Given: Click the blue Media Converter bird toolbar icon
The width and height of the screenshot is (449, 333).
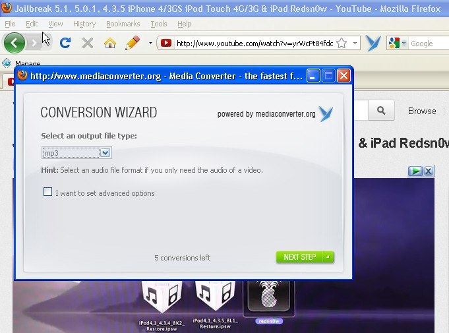Looking at the screenshot, I should click(x=373, y=43).
